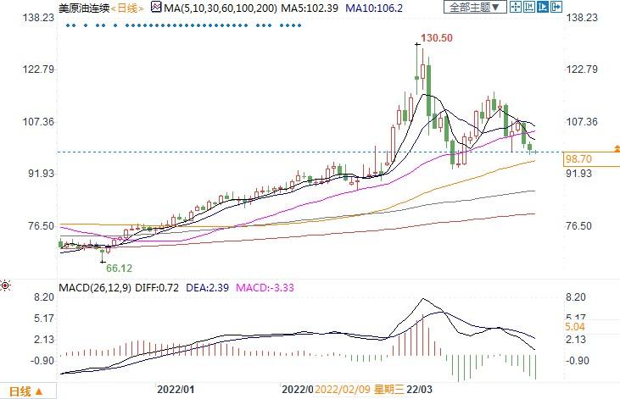Click the 美原油连续 instrument title
This screenshot has width=620, height=399.
pos(81,8)
